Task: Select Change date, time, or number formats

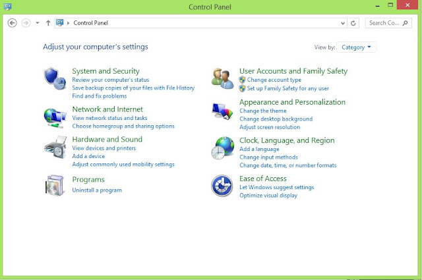Action: tap(288, 165)
